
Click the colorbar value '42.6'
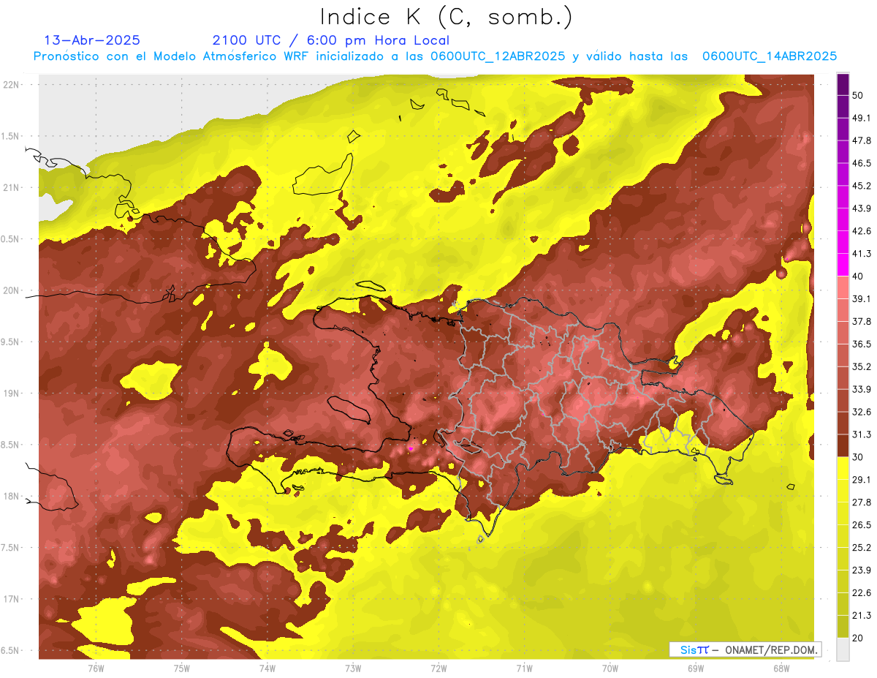862,231
